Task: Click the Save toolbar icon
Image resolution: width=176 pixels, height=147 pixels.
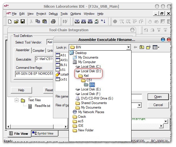Action: click(23, 21)
